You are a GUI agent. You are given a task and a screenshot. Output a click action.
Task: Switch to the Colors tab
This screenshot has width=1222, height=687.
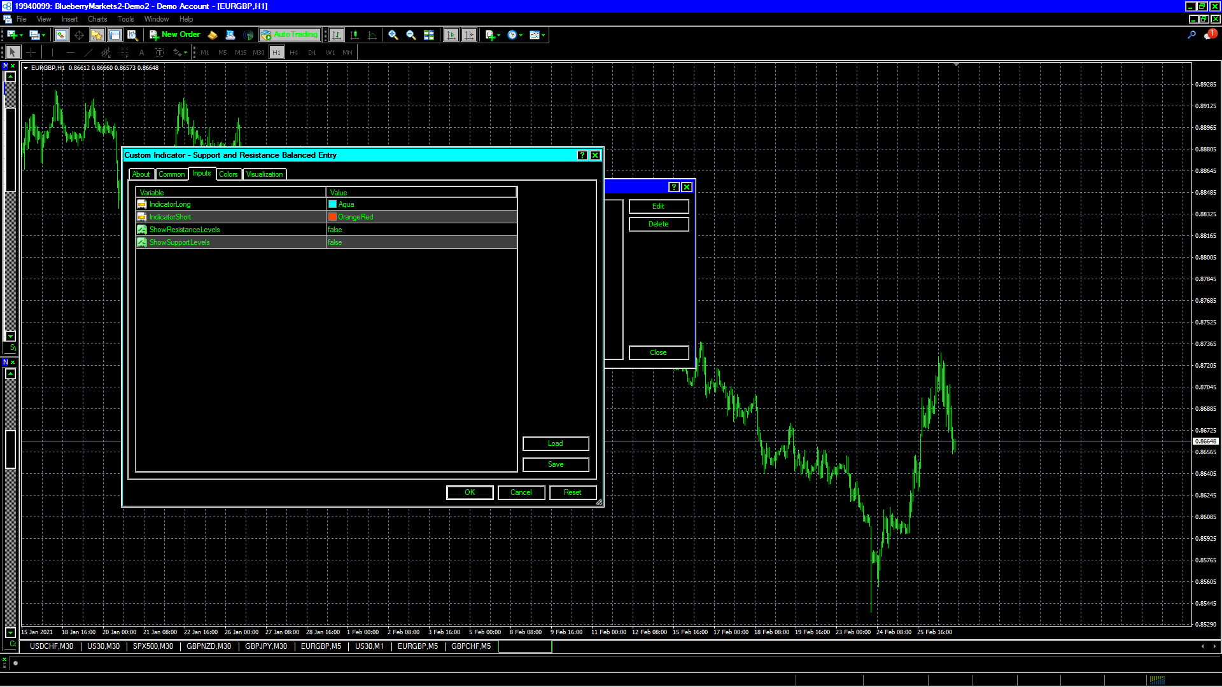(x=228, y=174)
